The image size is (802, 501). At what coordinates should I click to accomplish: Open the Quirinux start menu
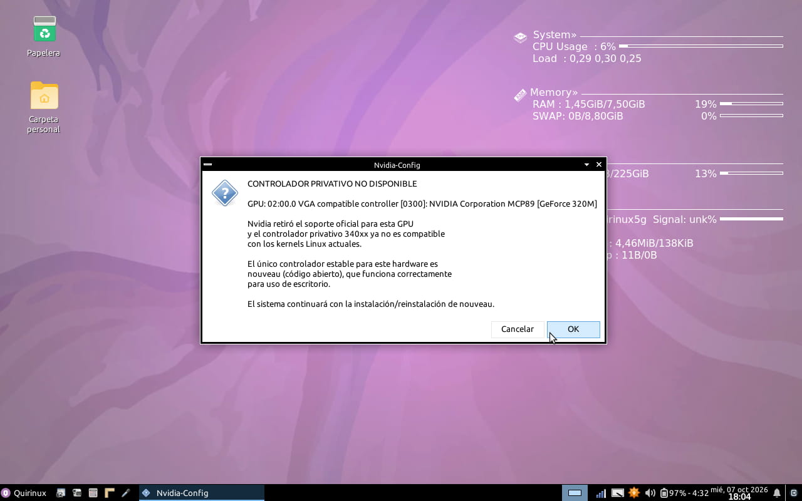24,493
